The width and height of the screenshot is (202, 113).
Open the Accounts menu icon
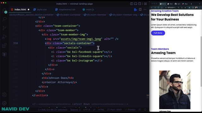pyautogui.click(x=4, y=94)
